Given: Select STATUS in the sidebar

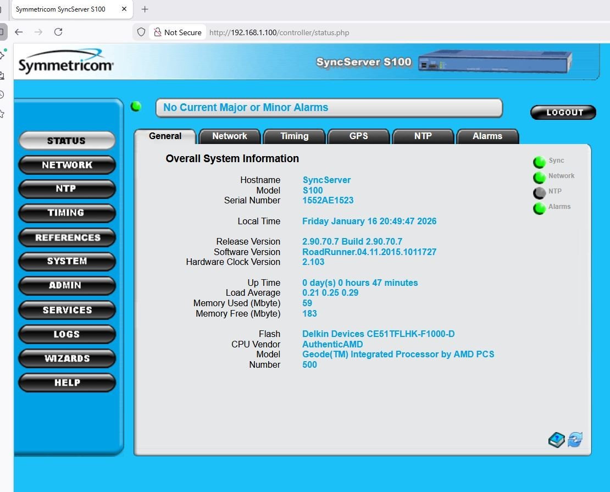Looking at the screenshot, I should [67, 141].
